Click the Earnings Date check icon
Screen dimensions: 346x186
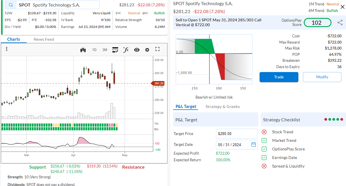[x=264, y=158]
